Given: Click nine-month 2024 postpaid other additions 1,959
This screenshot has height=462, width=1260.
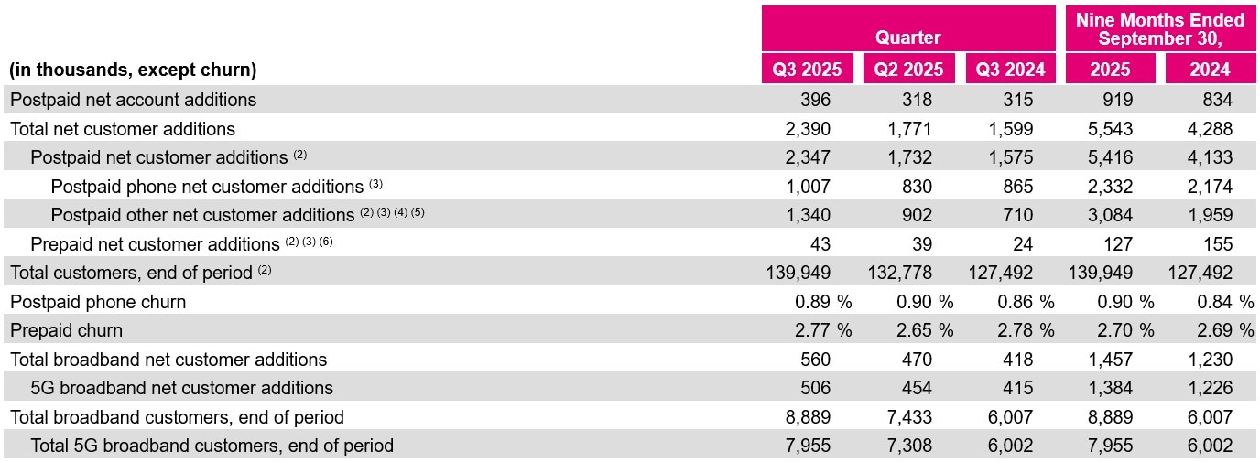Looking at the screenshot, I should click(x=1210, y=215).
